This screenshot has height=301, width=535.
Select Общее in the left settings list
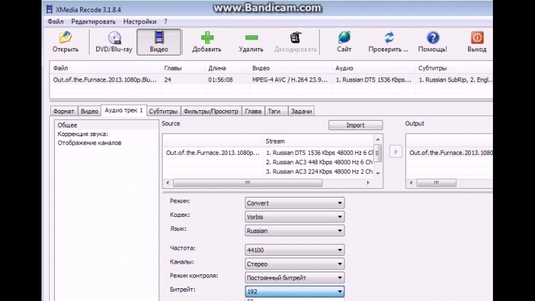[106, 125]
